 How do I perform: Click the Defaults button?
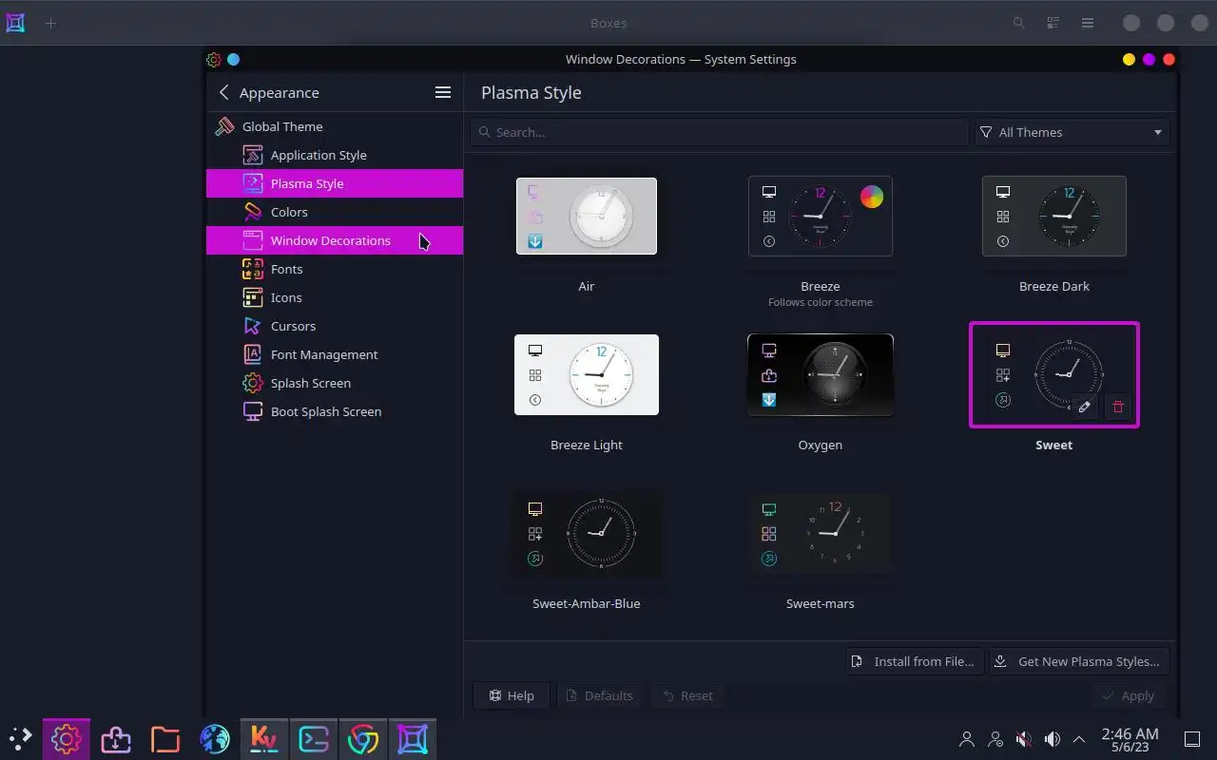point(600,695)
